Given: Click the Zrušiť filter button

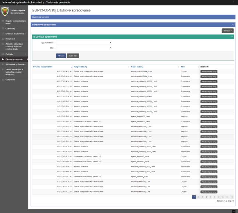Looking at the screenshot, I should click(x=73, y=56).
